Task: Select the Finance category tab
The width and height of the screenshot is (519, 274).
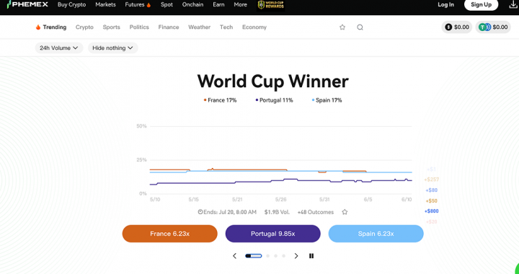Action: (169, 27)
